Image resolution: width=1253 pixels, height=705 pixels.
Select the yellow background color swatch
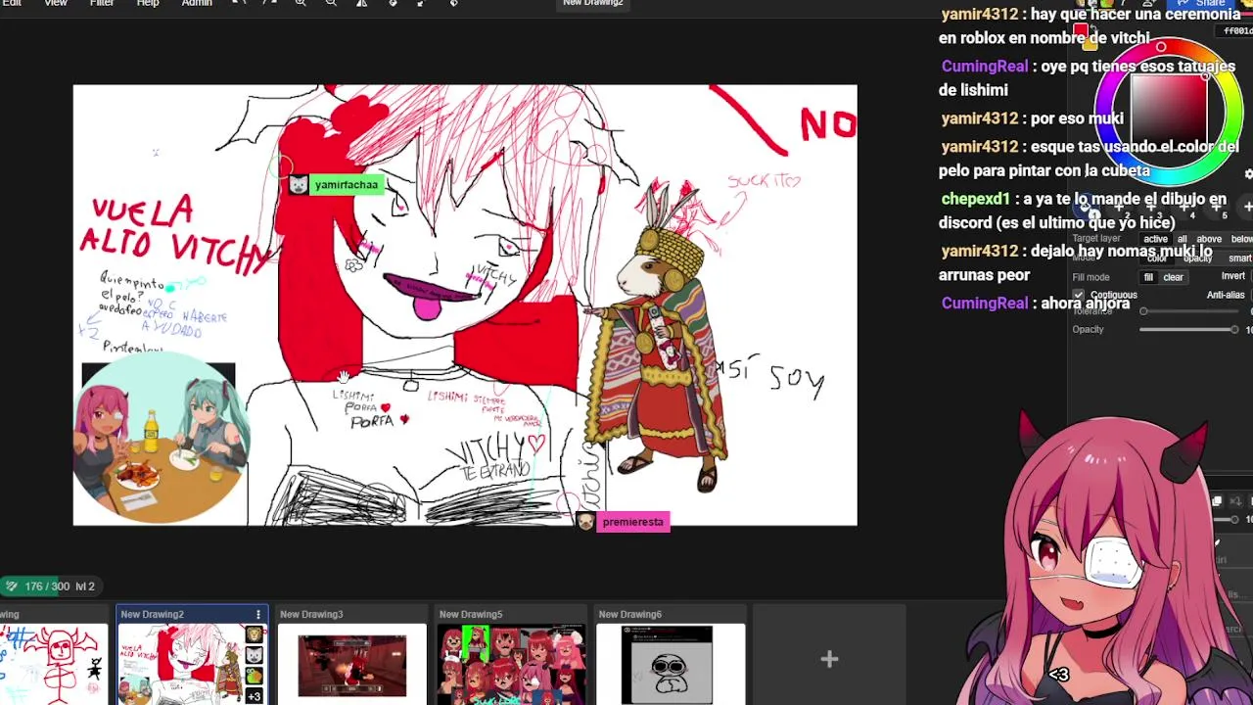1090,44
